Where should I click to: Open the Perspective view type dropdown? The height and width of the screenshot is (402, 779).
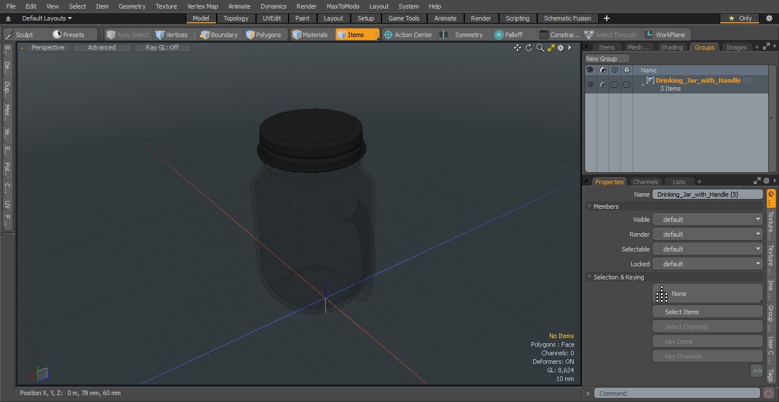point(48,48)
